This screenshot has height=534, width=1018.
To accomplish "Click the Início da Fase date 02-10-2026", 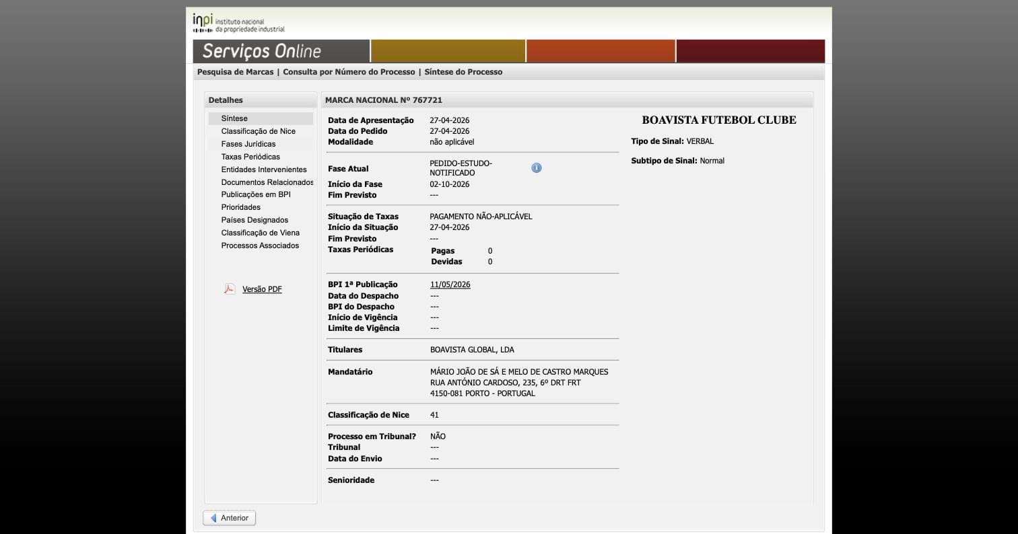I will point(450,184).
